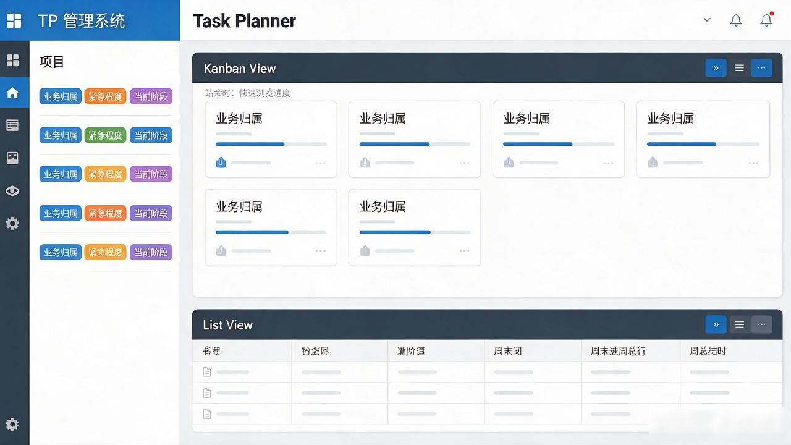
Task: Expand the header chevron dropdown beside the bells
Action: click(x=707, y=20)
